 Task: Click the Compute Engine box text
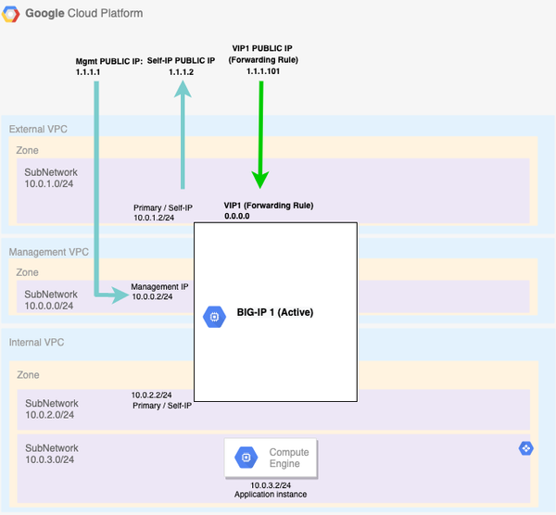point(289,457)
